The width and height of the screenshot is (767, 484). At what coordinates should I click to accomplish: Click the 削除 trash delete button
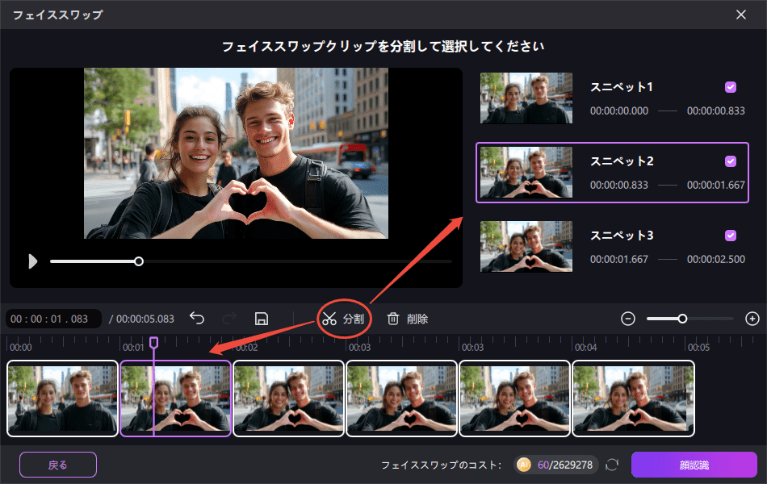(x=408, y=319)
